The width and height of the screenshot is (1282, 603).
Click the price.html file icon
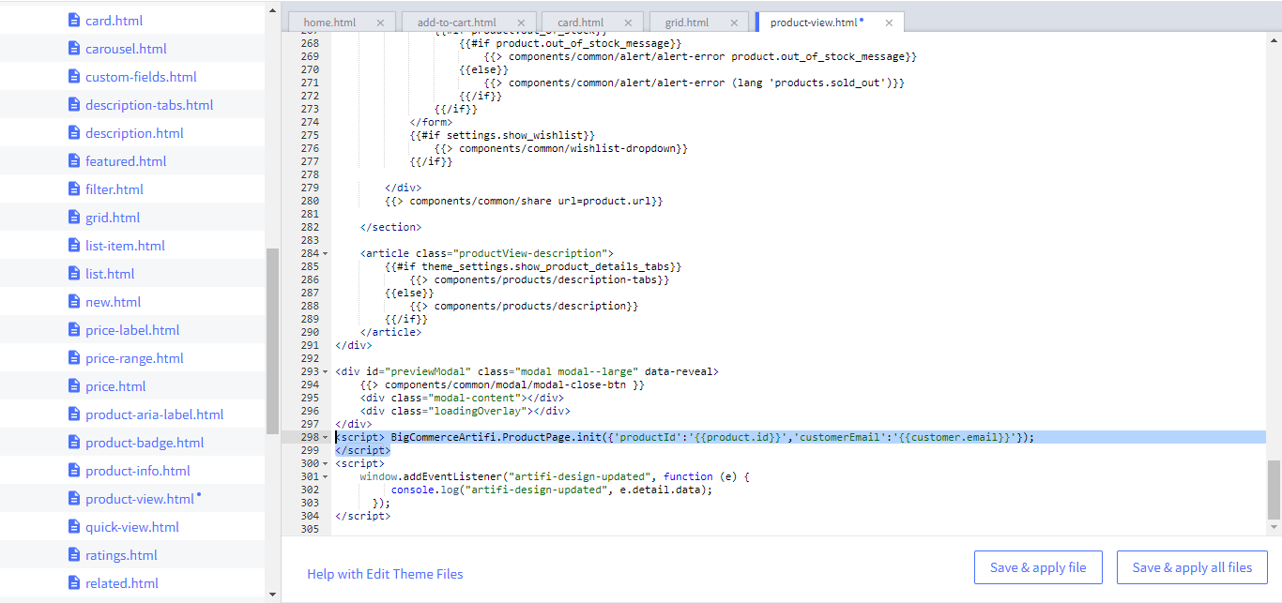[x=74, y=385]
